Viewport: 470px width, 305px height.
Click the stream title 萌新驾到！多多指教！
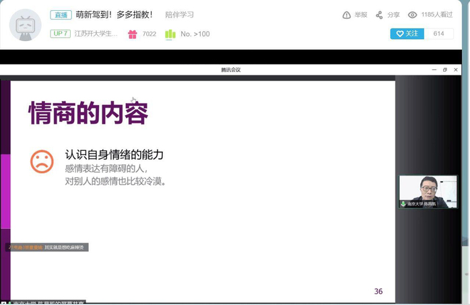114,15
